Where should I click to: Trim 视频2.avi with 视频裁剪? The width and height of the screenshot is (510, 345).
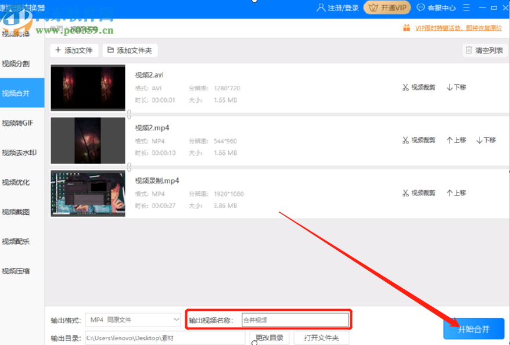419,88
